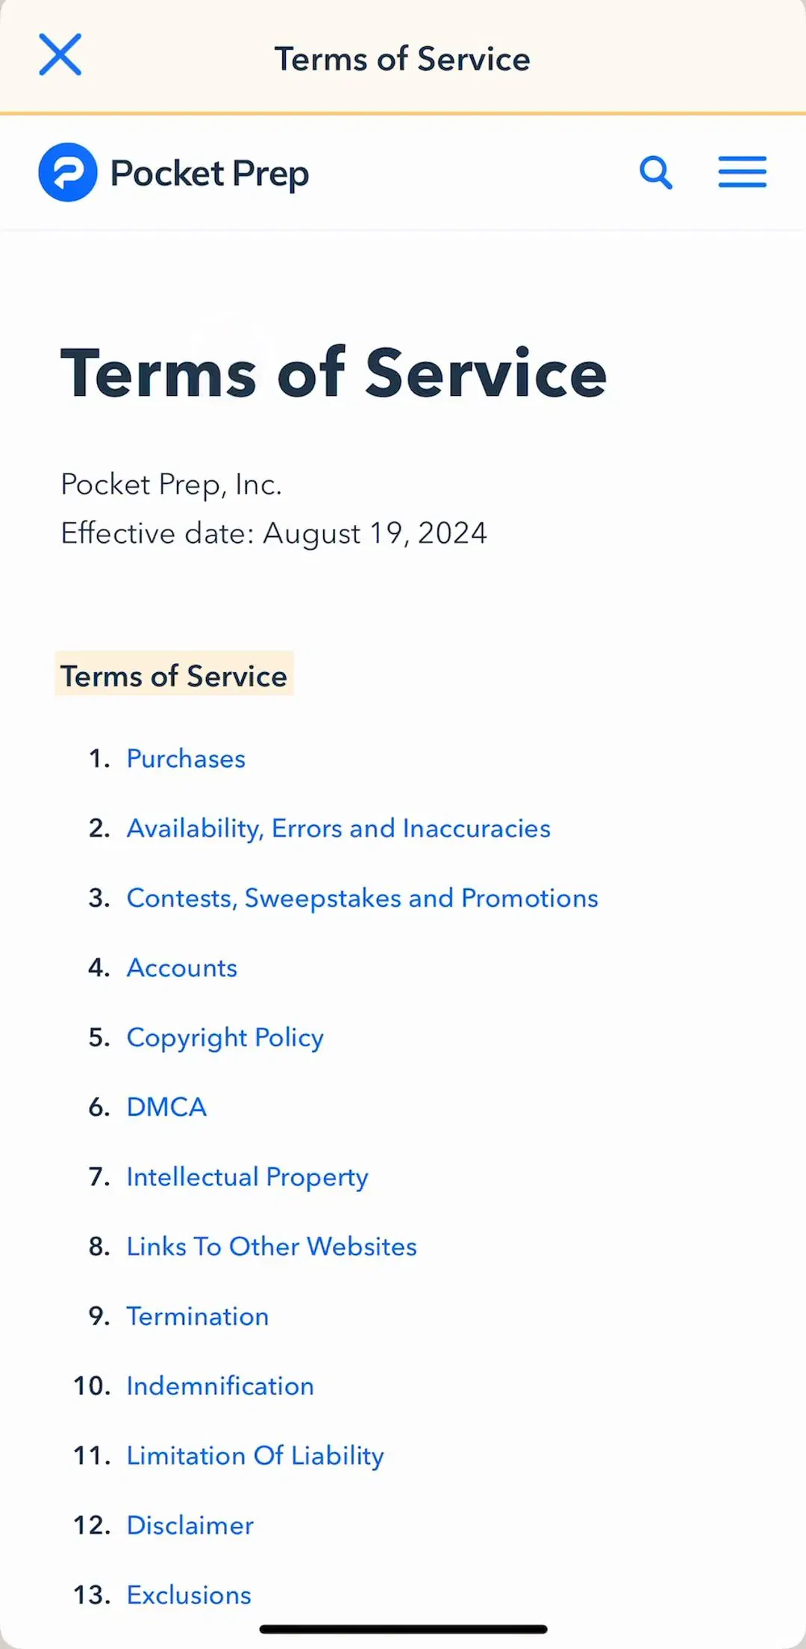Go to Availability, Errors and Inaccuracies
Screen dimensions: 806x1649
pyautogui.click(x=339, y=829)
